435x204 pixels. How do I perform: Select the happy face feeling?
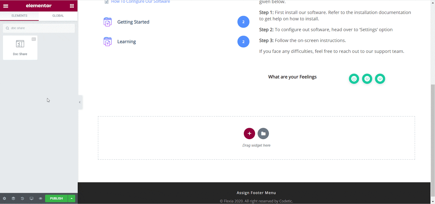point(354,79)
